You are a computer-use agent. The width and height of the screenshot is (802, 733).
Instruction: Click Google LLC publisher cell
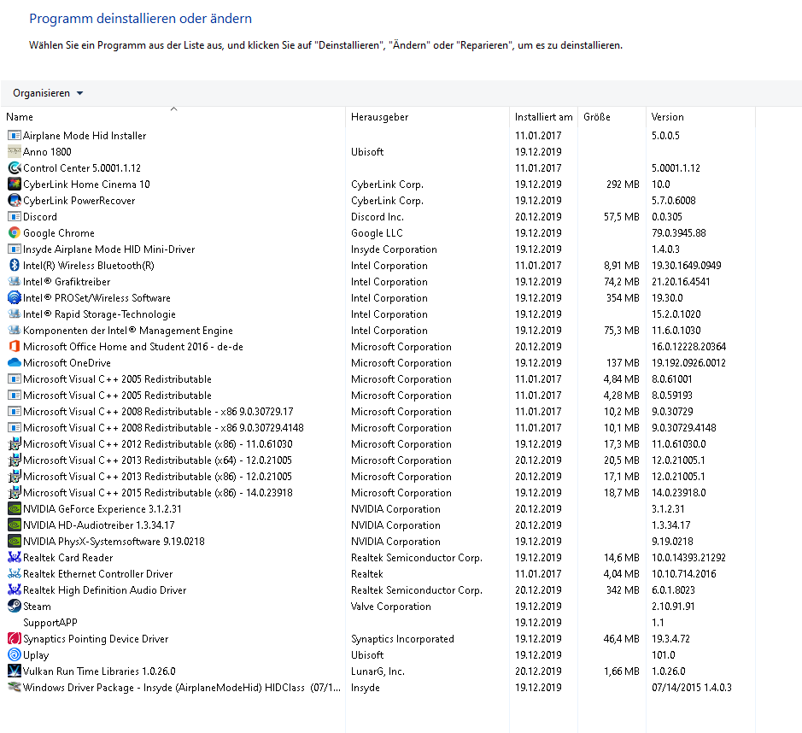[377, 233]
